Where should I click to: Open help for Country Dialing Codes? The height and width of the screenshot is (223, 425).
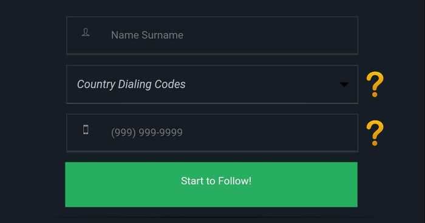click(x=375, y=84)
